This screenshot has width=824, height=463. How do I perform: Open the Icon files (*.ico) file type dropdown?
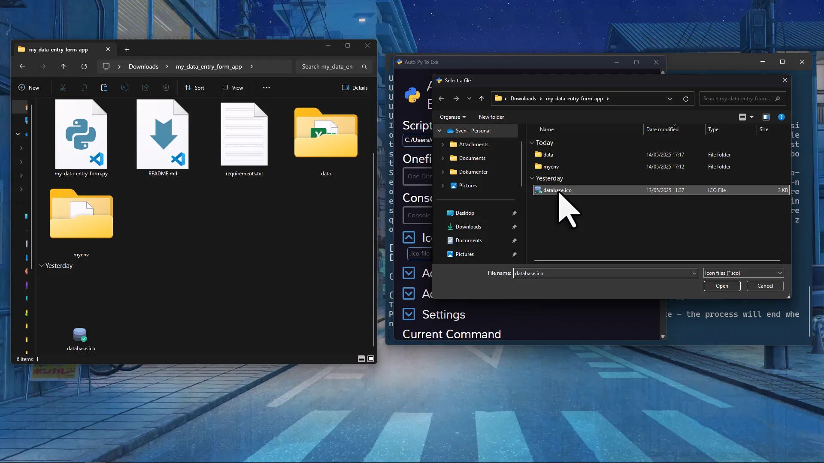tap(743, 273)
